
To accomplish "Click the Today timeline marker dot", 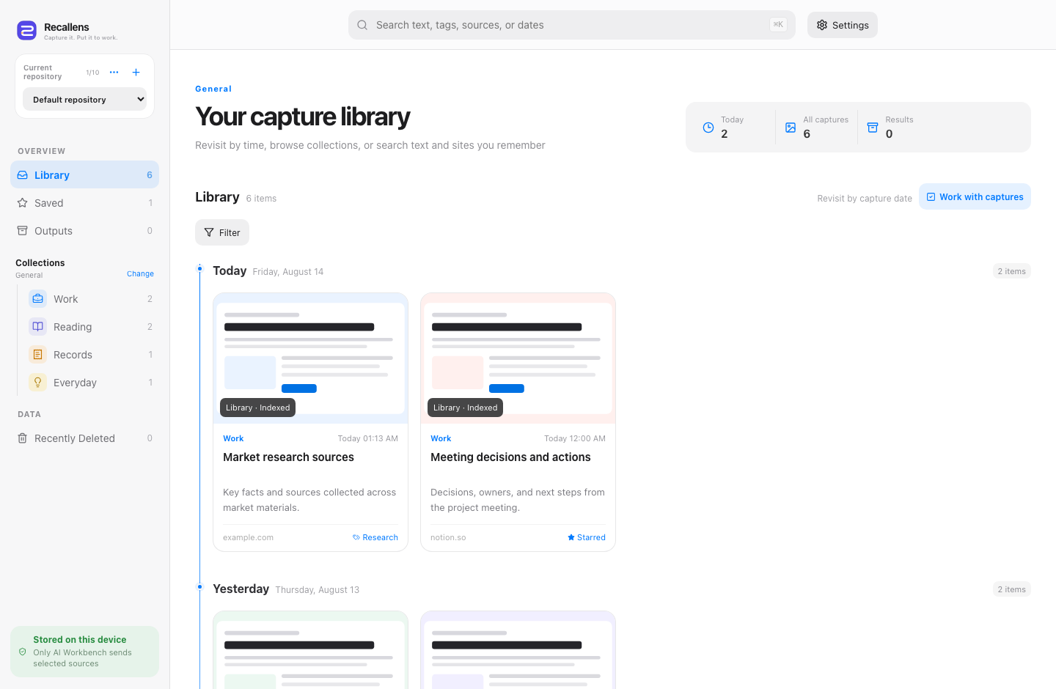I will pos(199,269).
